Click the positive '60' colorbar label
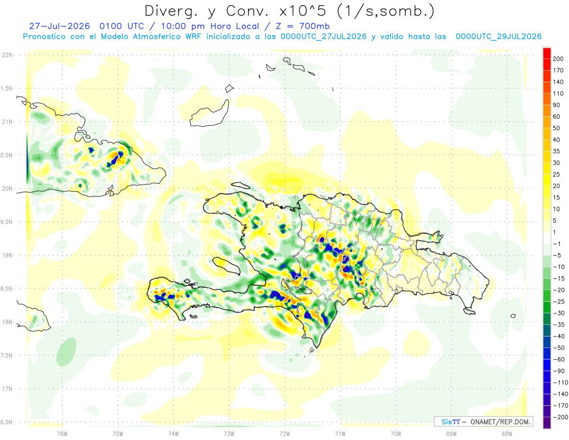Viewport: 569px width, 440px height. (557, 117)
